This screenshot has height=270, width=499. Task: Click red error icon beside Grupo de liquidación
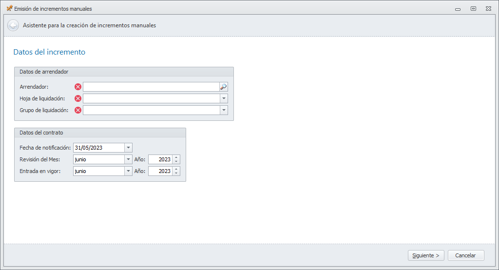(x=77, y=110)
